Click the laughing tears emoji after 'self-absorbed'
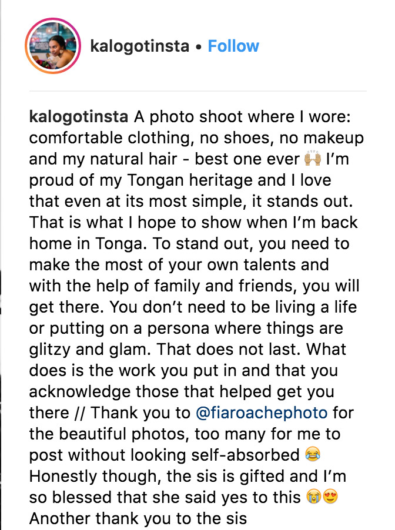This screenshot has height=530, width=395. pyautogui.click(x=312, y=455)
